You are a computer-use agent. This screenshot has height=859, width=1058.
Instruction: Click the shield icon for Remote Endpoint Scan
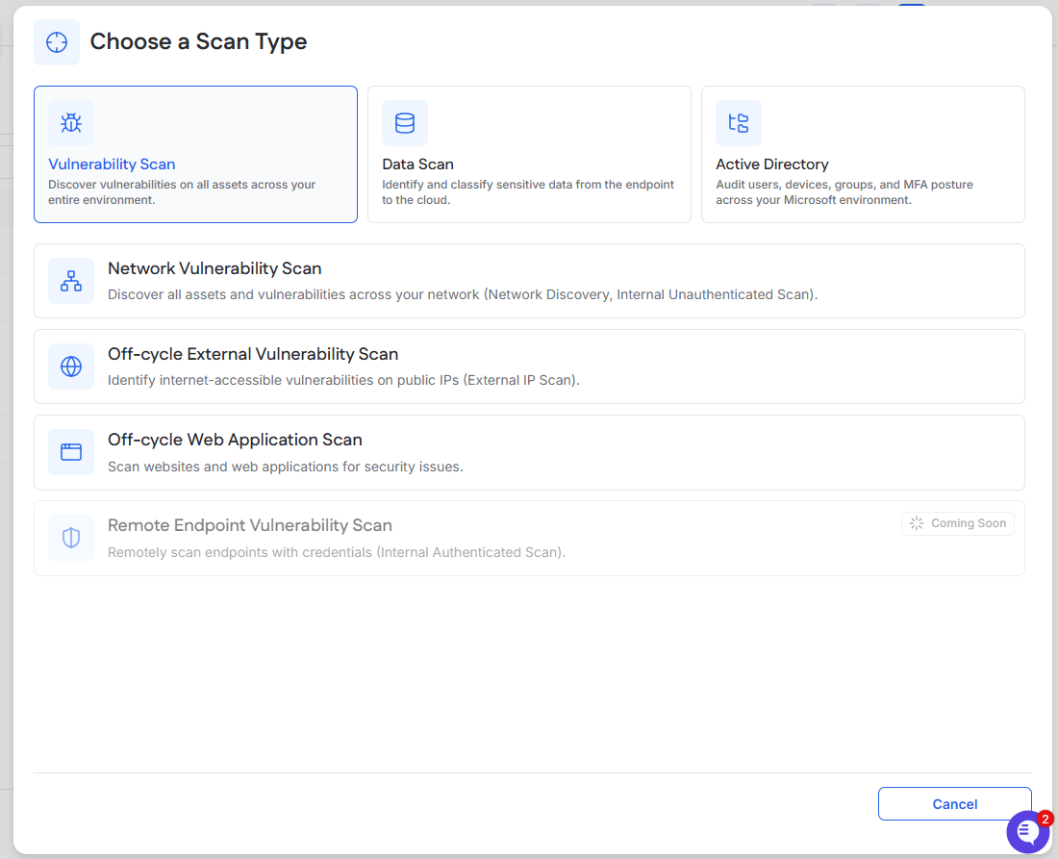pos(71,538)
